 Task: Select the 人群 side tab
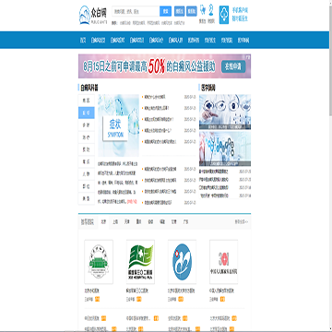point(87,174)
